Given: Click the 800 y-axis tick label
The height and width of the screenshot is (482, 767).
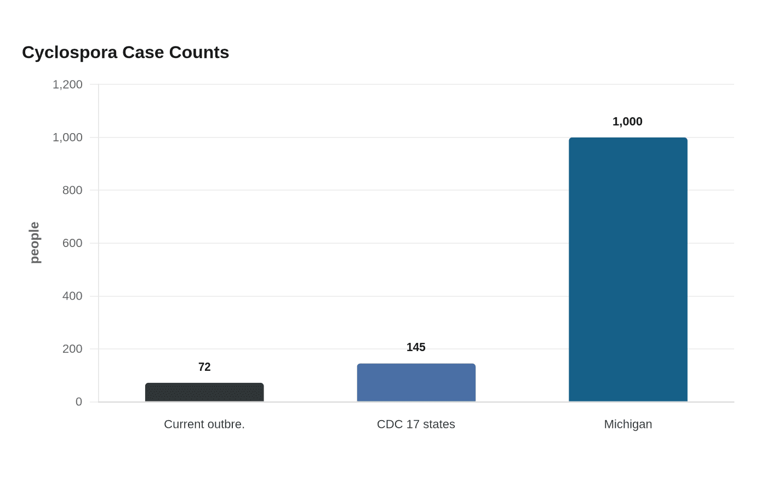Looking at the screenshot, I should (x=72, y=190).
